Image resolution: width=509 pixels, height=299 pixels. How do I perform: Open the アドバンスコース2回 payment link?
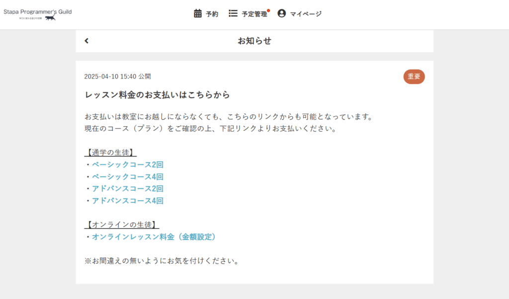click(128, 189)
